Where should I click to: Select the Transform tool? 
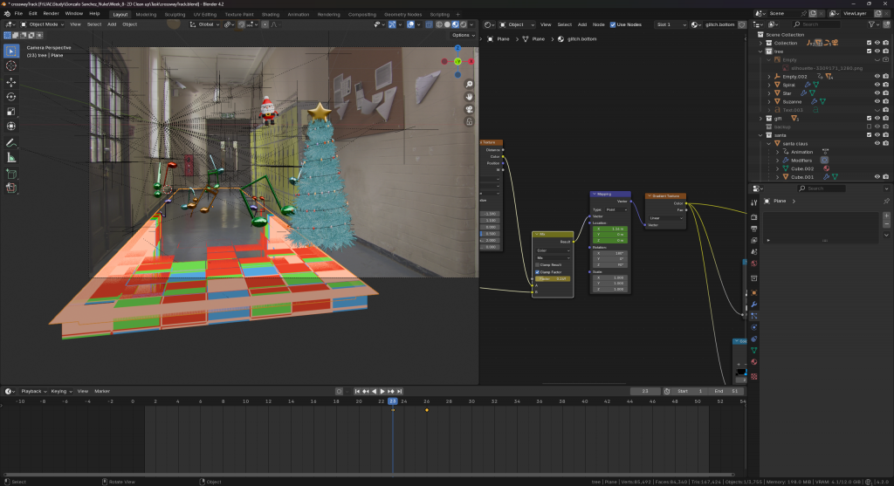[10, 127]
